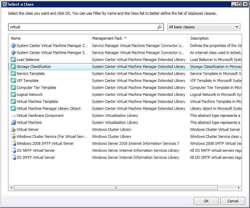Image resolution: width=250 pixels, height=208 pixels.
Task: Click the Virtual Hardware Component icon
Action: [13, 115]
